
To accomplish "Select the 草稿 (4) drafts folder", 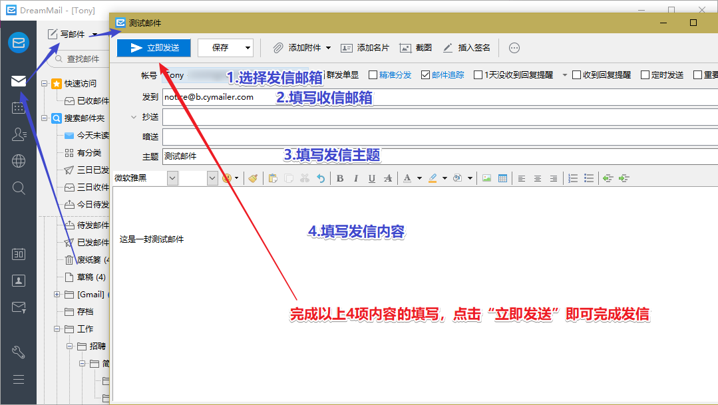I will pyautogui.click(x=86, y=277).
